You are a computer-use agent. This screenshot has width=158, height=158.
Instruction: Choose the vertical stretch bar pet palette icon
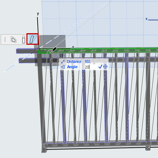(24, 39)
